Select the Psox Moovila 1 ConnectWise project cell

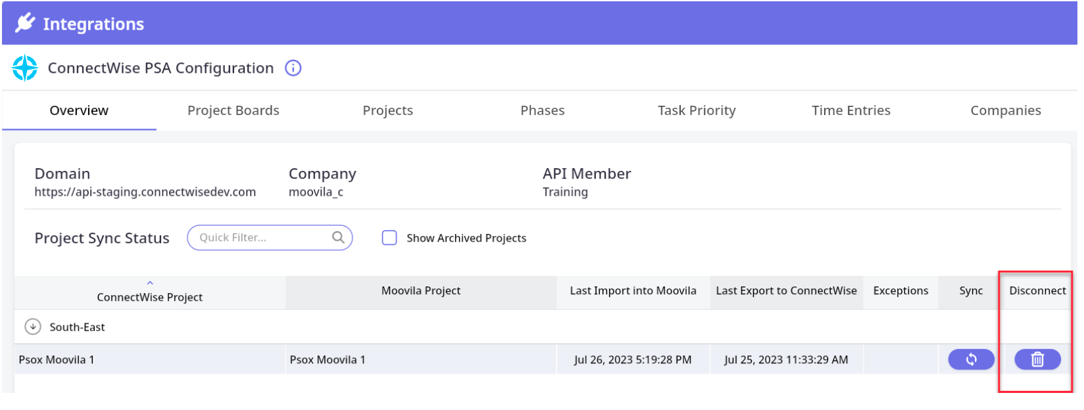click(x=57, y=359)
